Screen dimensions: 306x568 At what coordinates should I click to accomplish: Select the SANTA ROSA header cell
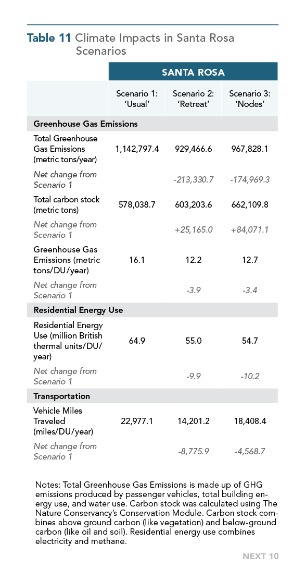pos(193,72)
